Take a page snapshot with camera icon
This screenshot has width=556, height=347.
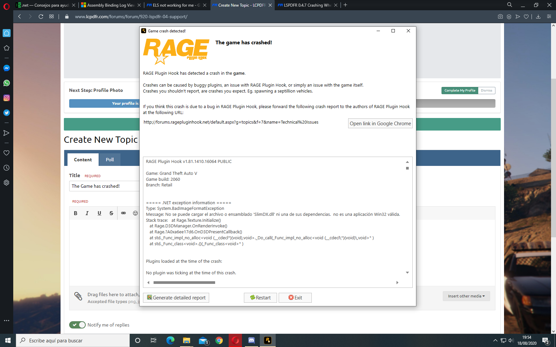(500, 17)
